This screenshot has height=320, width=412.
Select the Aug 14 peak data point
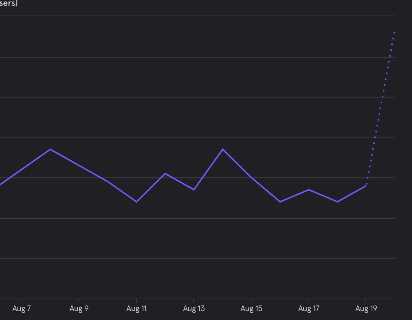click(x=223, y=149)
